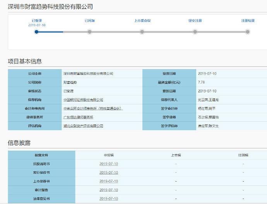Click the 上会稿 column header

click(x=176, y=155)
